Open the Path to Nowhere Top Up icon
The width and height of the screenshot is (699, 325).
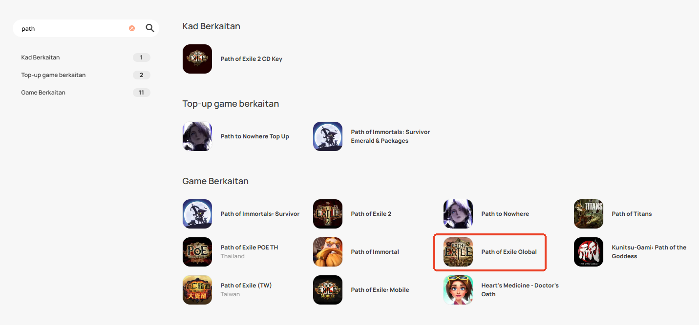tap(197, 136)
